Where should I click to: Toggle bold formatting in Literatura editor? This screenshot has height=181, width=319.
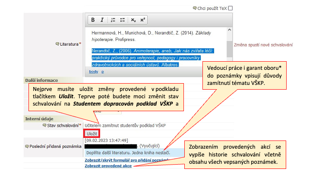point(93,20)
